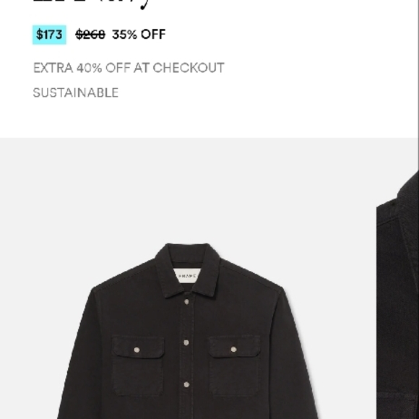Click the crossed-out $268 original price

coord(90,35)
